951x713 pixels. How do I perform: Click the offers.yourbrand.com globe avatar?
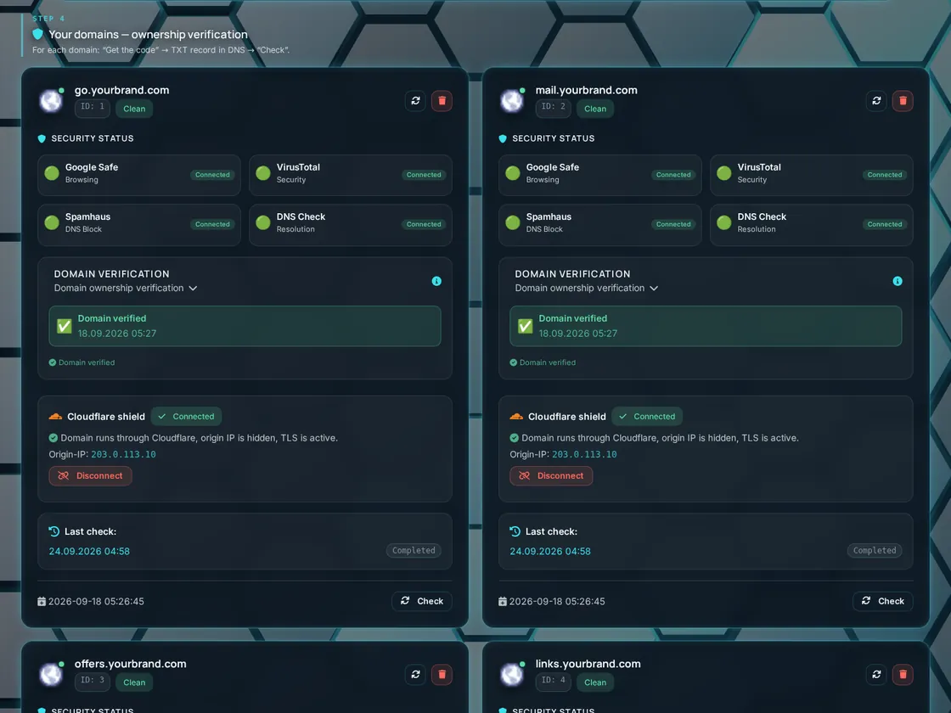[x=51, y=674]
